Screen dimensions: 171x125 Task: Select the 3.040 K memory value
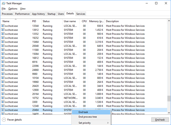coord(99,98)
